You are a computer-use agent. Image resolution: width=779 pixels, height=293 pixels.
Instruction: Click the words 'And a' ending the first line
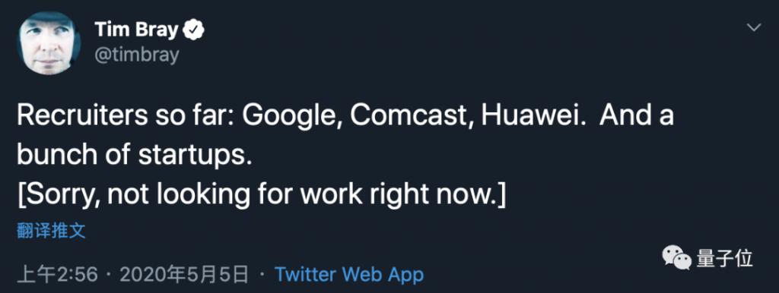tap(638, 116)
